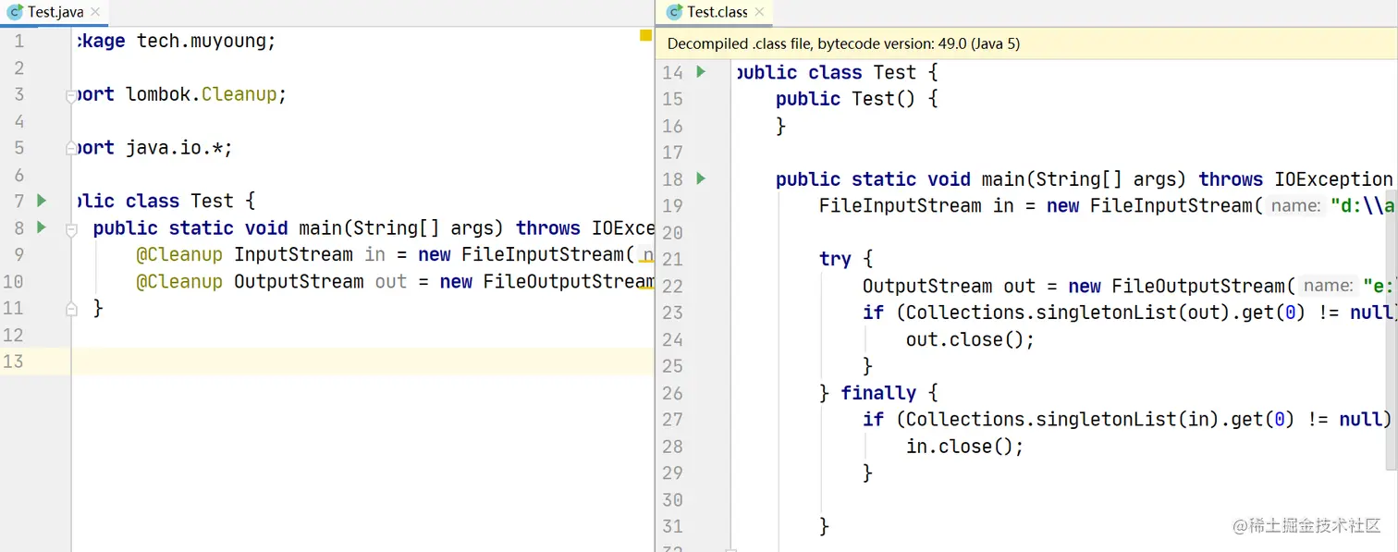Switch to the Test.class tab
The width and height of the screenshot is (1398, 552).
[x=716, y=12]
